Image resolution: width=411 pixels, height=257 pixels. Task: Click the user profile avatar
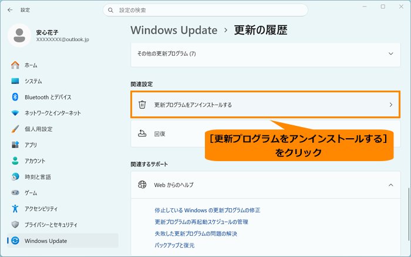(x=19, y=35)
